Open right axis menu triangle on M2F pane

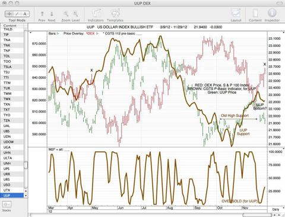coord(284,148)
